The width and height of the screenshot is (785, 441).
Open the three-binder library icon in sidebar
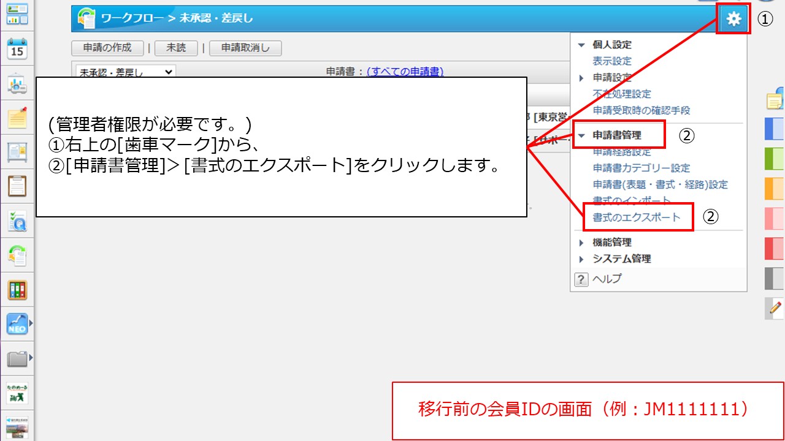[17, 290]
